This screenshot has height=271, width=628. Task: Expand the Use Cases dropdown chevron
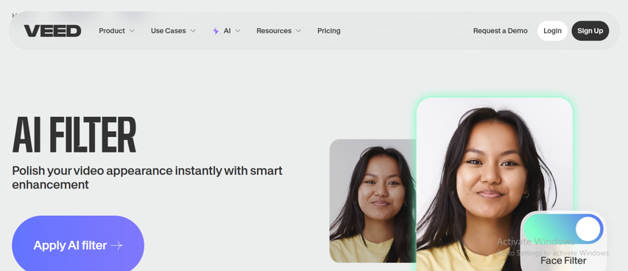193,31
